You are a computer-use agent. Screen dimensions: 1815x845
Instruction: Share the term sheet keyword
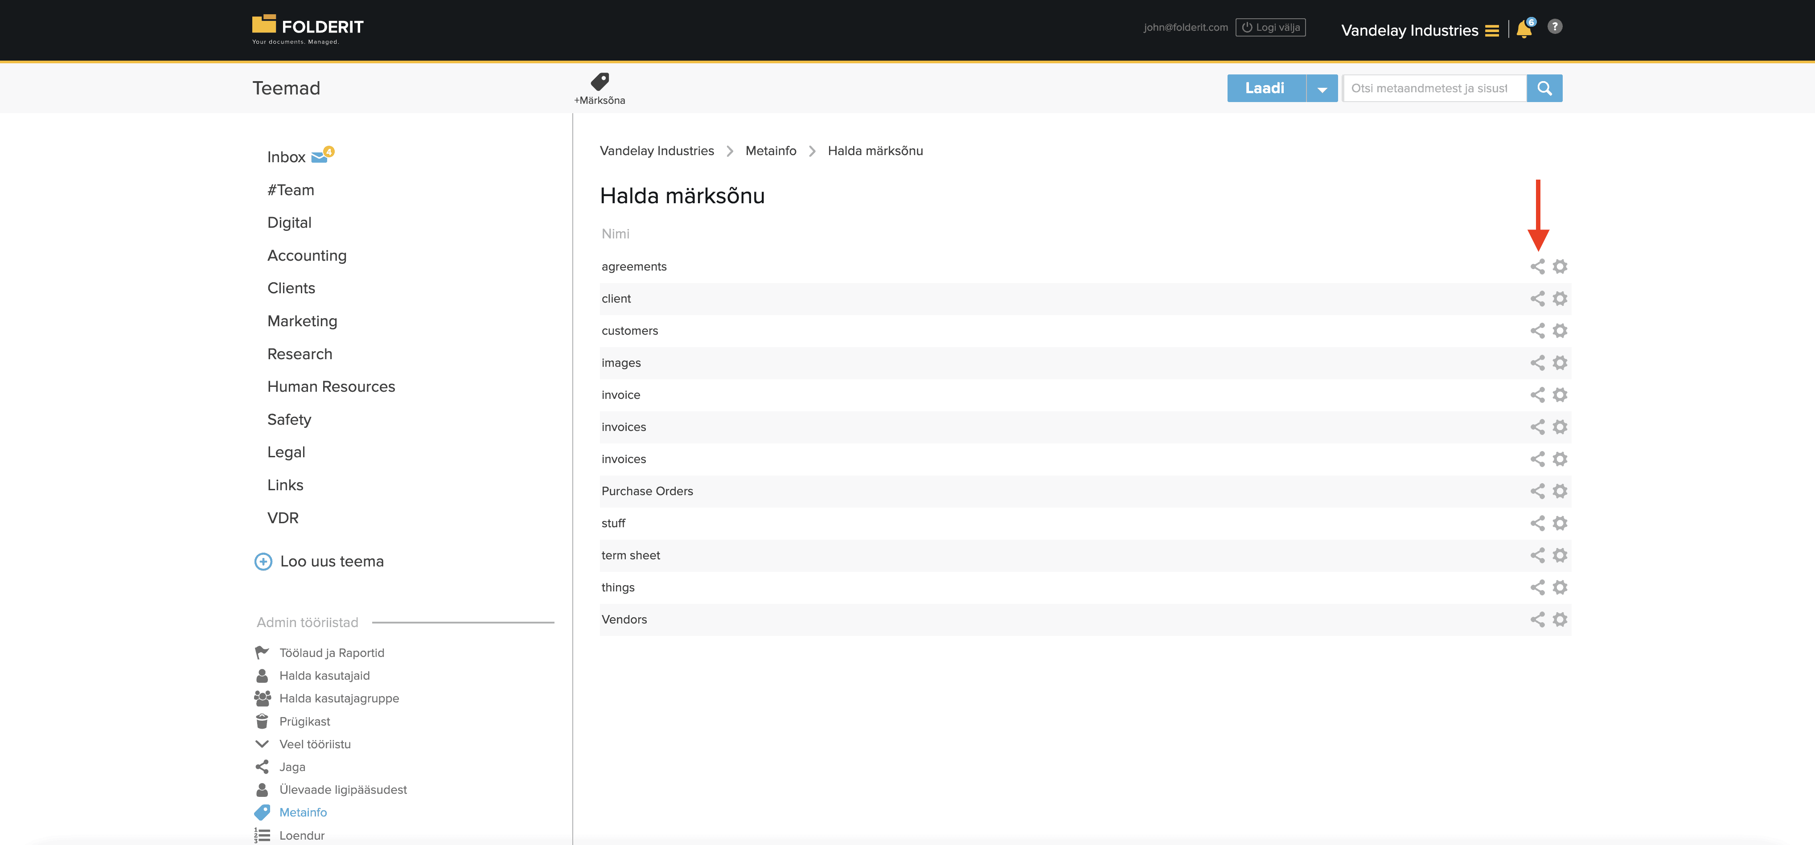(x=1537, y=555)
